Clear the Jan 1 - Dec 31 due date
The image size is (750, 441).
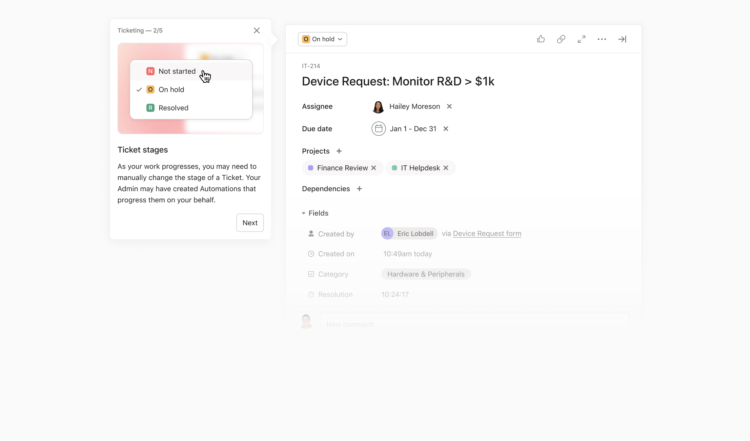446,129
